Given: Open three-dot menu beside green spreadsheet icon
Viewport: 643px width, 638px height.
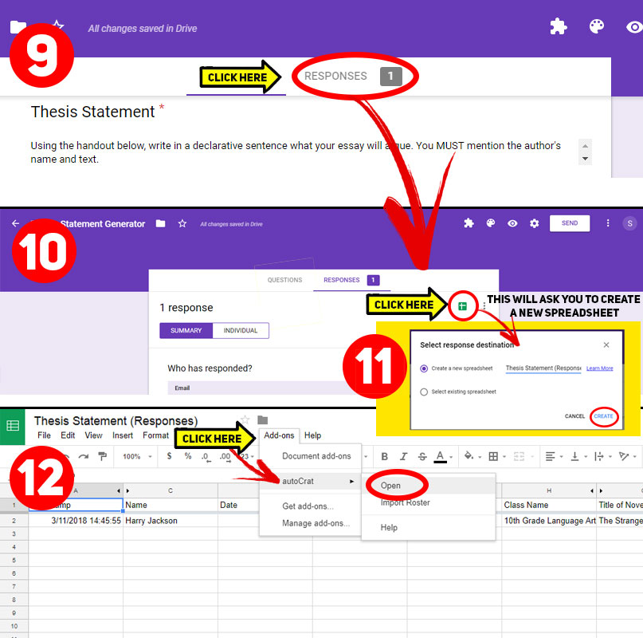Looking at the screenshot, I should (484, 306).
